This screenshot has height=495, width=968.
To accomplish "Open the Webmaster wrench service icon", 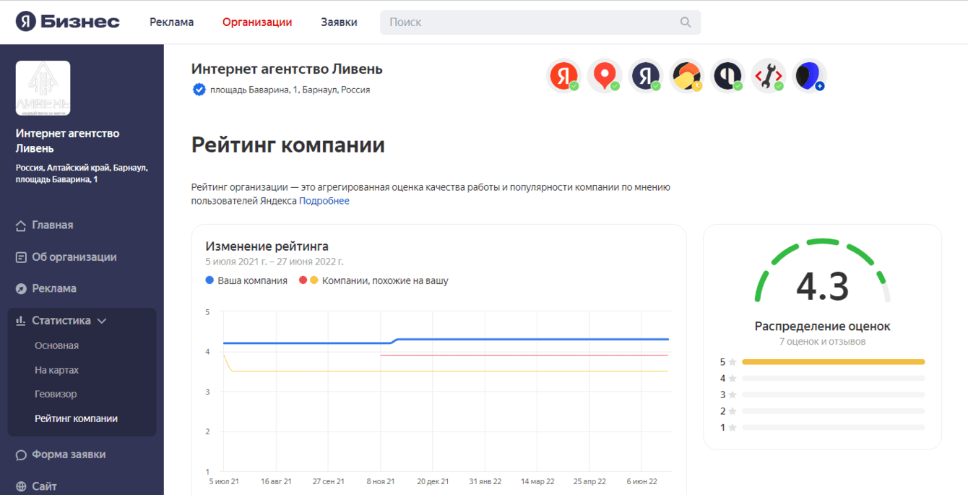I will tap(769, 75).
